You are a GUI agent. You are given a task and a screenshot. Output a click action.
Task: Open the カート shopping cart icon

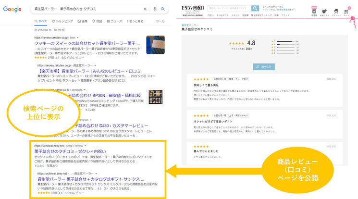click(346, 12)
